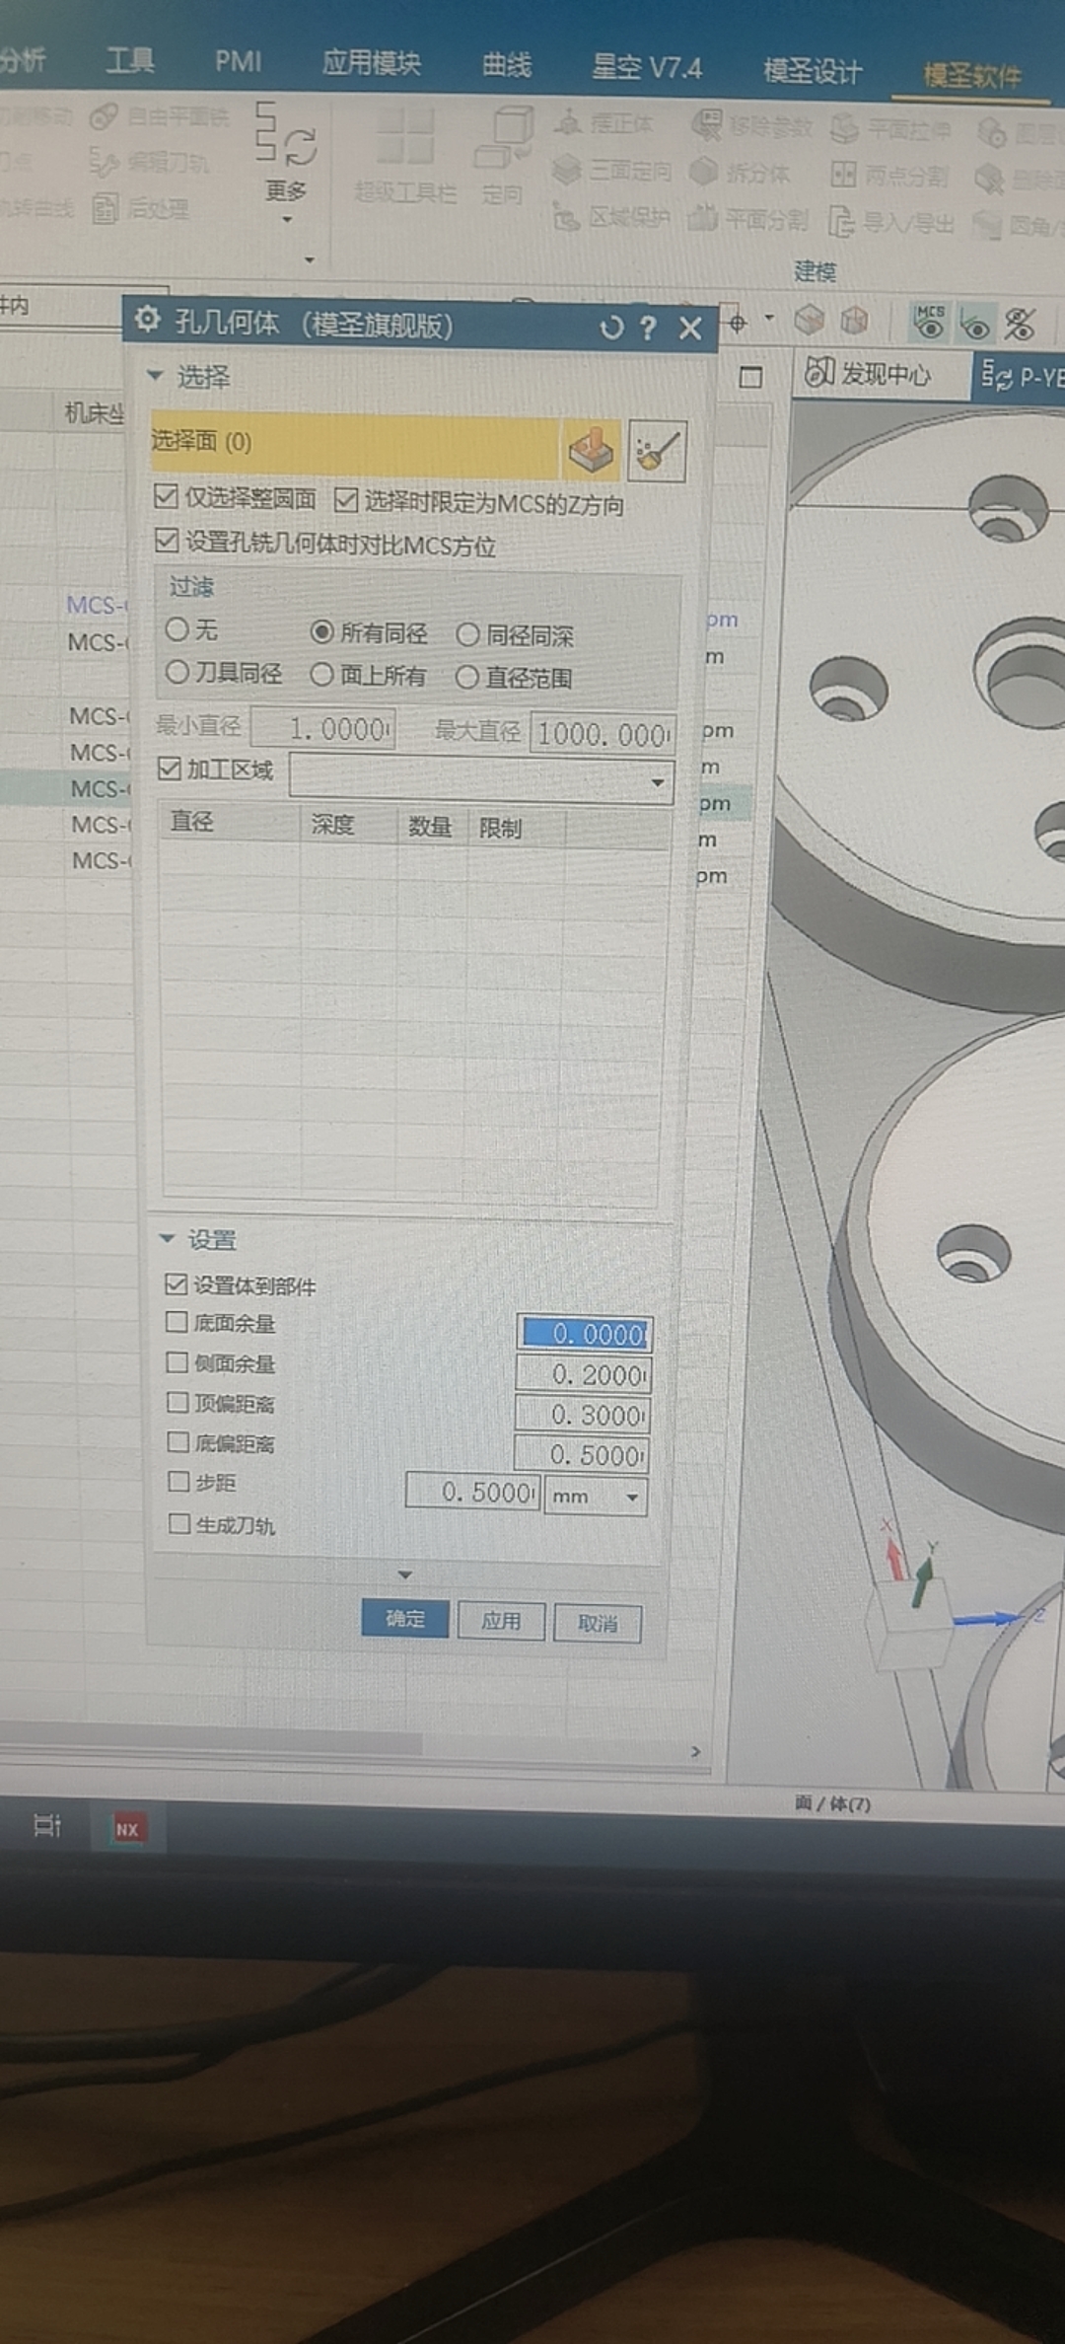
Task: Open the PMI tab
Action: click(239, 62)
